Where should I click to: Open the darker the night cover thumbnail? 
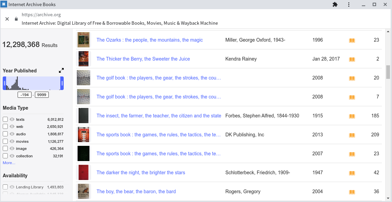pos(83,173)
